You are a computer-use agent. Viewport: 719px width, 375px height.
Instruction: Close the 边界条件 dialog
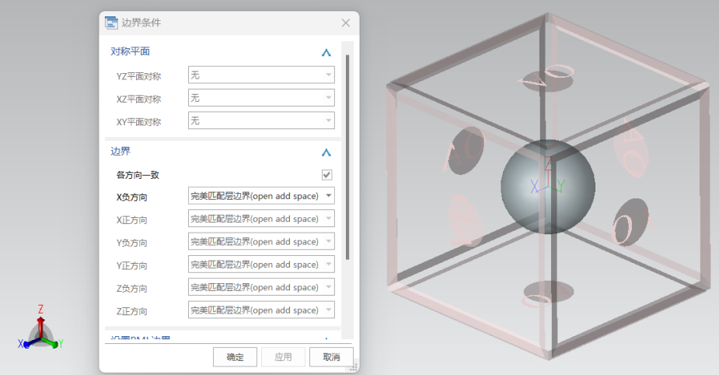click(x=346, y=23)
